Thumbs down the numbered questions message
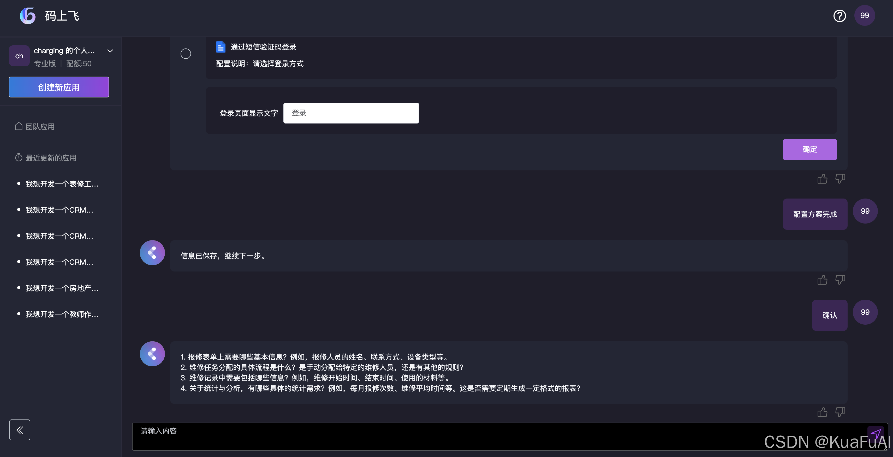The width and height of the screenshot is (893, 457). tap(840, 412)
